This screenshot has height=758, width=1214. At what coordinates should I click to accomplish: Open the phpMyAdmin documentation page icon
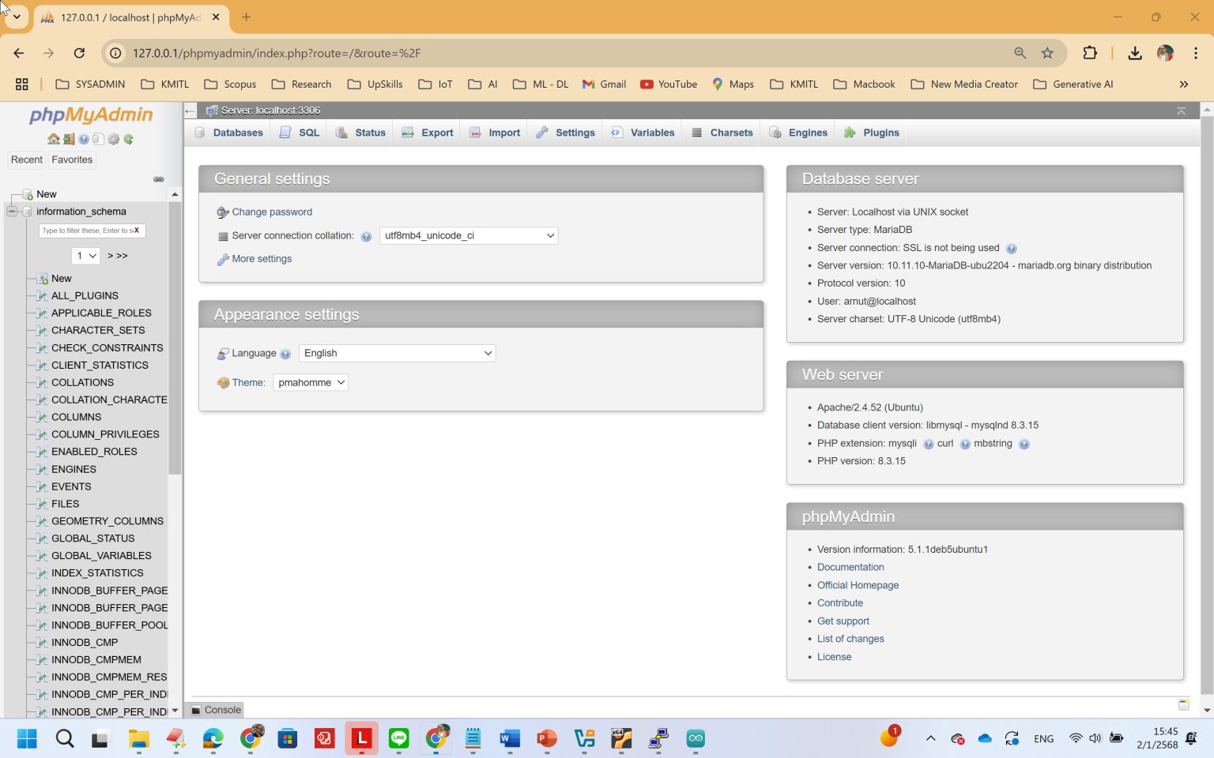pyautogui.click(x=98, y=139)
